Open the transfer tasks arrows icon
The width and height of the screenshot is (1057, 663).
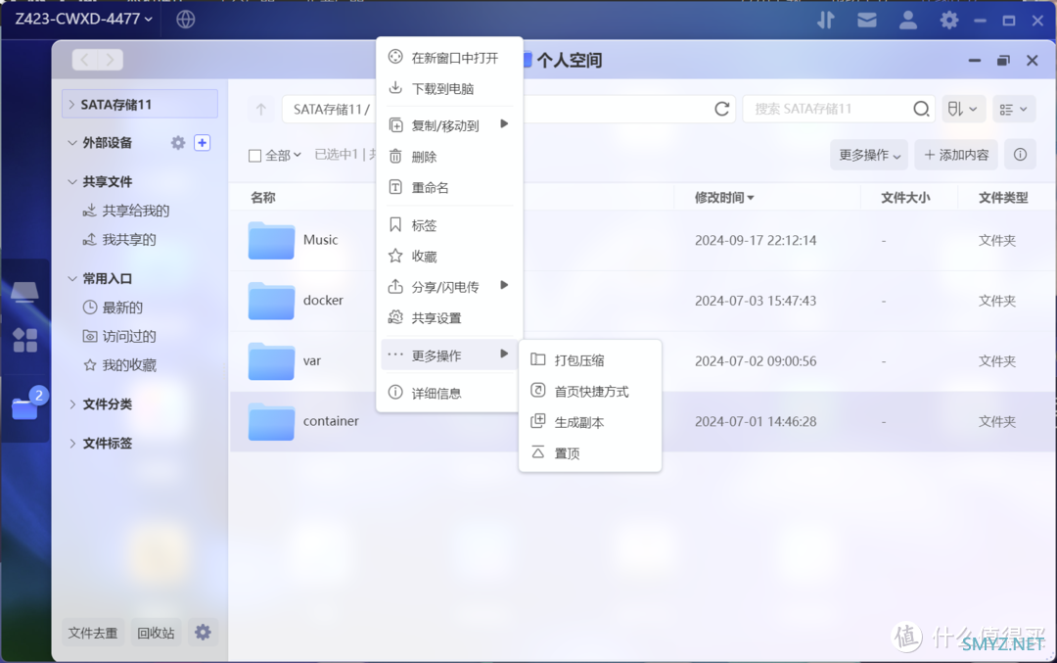[826, 21]
